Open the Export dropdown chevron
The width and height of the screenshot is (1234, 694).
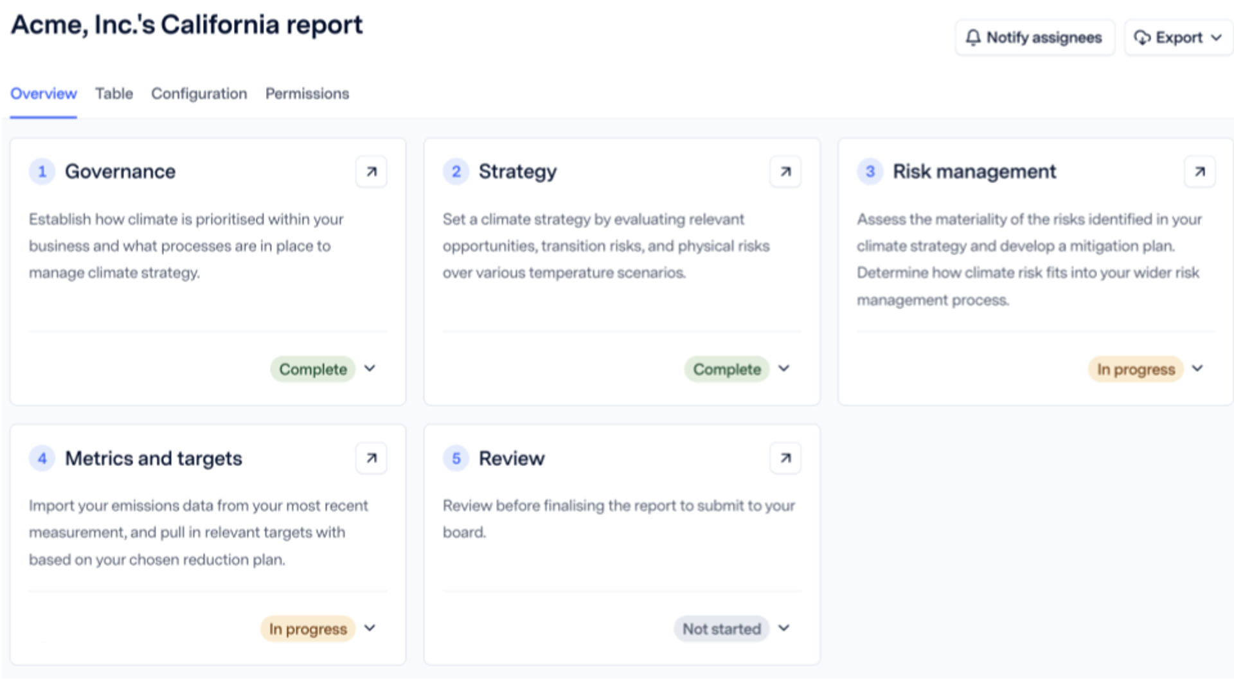pos(1216,38)
